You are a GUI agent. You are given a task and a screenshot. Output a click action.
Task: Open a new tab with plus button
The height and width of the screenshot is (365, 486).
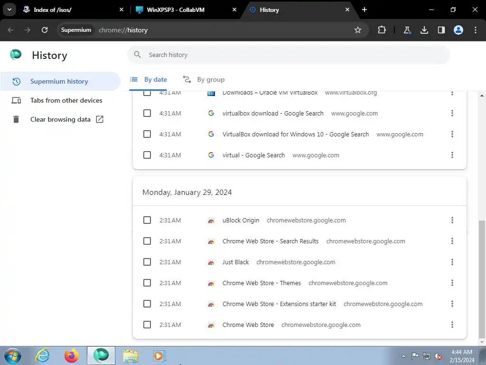(x=364, y=10)
